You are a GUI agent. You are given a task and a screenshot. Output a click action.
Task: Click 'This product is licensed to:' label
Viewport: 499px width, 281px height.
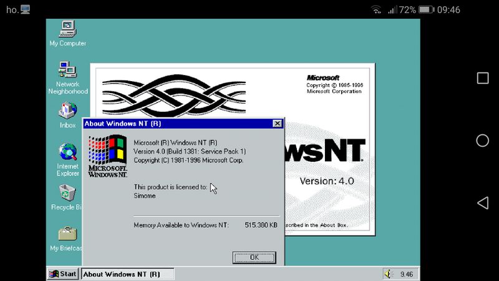(x=170, y=187)
